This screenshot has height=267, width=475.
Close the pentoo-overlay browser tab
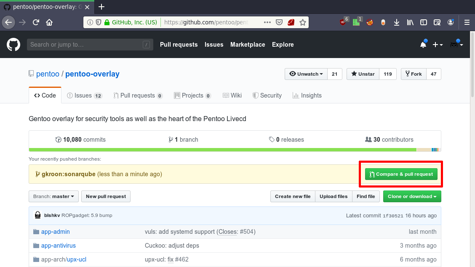87,7
